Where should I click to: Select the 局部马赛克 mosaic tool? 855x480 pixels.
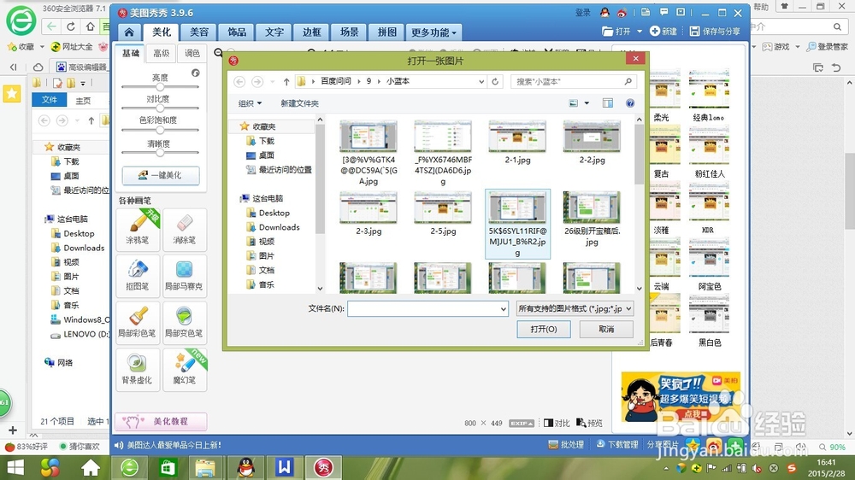pos(185,275)
